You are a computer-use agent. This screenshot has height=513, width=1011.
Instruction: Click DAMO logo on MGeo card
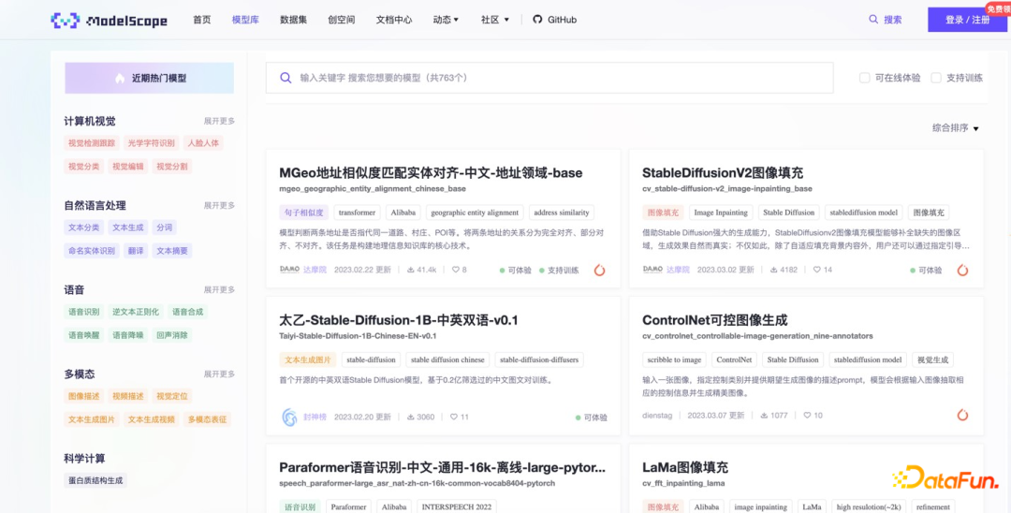pos(289,270)
